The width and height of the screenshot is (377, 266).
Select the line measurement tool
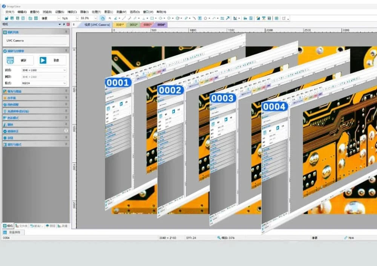click(124, 18)
